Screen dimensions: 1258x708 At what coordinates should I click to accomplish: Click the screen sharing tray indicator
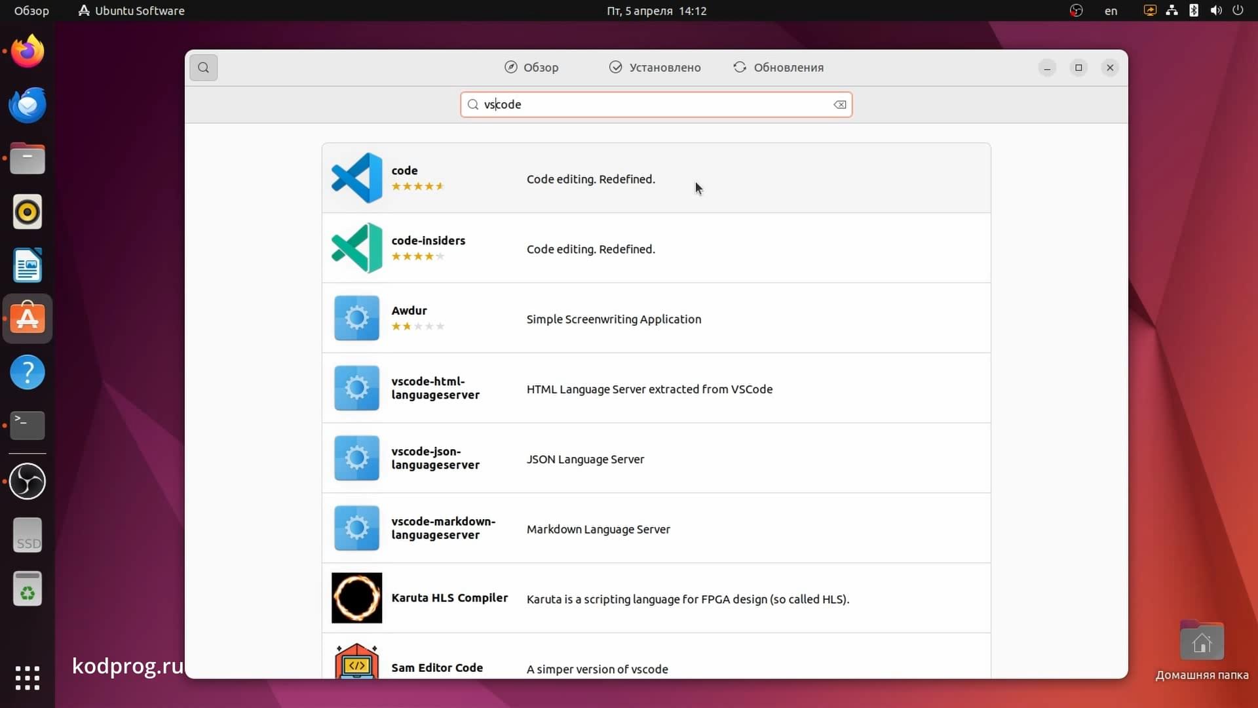coord(1150,10)
